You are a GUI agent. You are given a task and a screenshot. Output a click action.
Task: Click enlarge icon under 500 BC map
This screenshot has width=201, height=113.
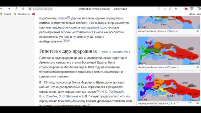198,67
